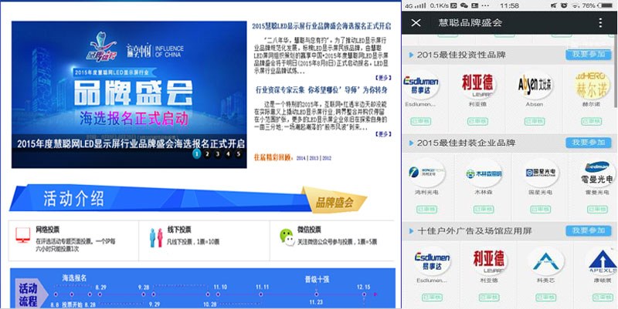
Task: Choose the 国星光电 brand logo
Action: coord(540,173)
